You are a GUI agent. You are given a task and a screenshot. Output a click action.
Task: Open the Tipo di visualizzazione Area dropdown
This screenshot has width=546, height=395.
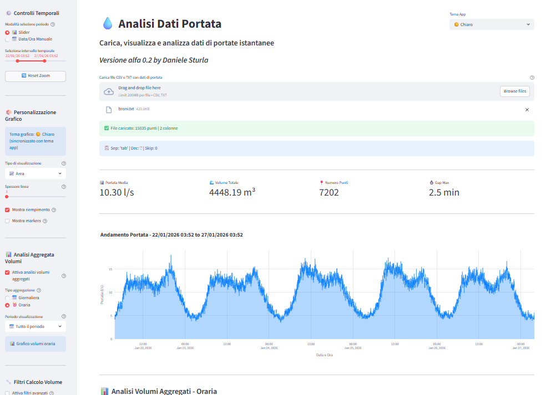(x=35, y=173)
